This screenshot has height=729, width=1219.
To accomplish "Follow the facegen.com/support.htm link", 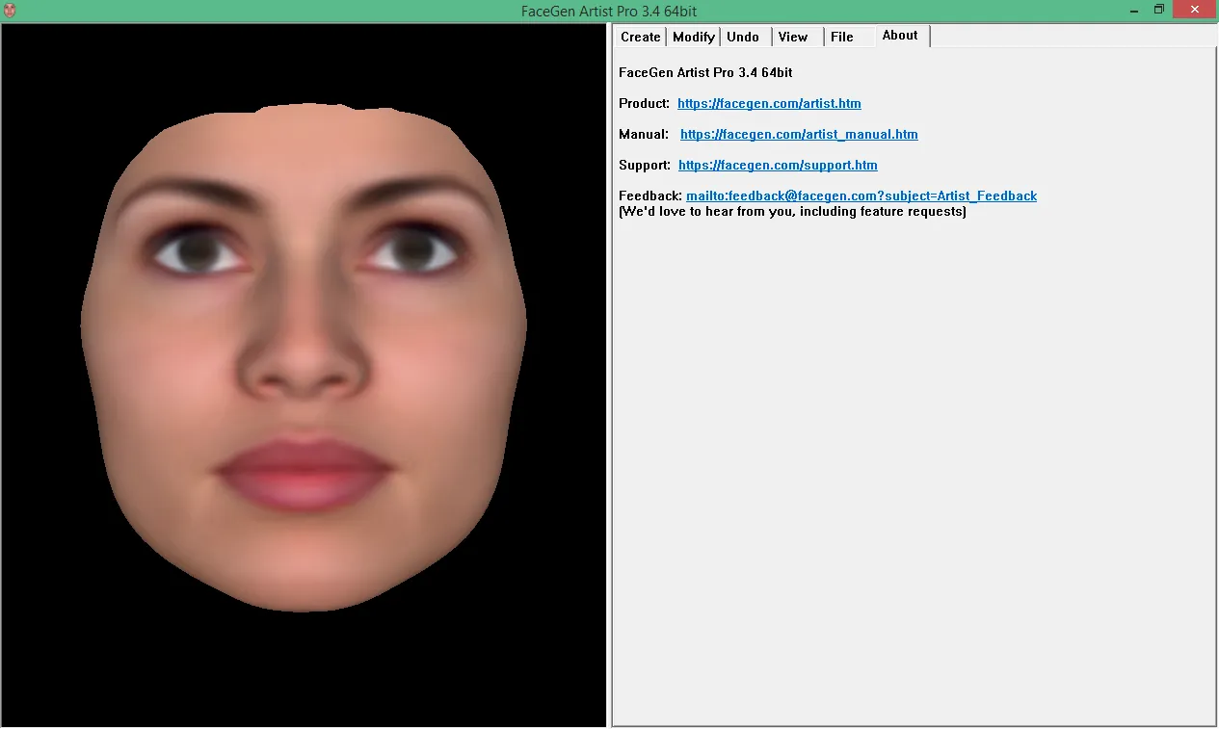I will (x=778, y=165).
